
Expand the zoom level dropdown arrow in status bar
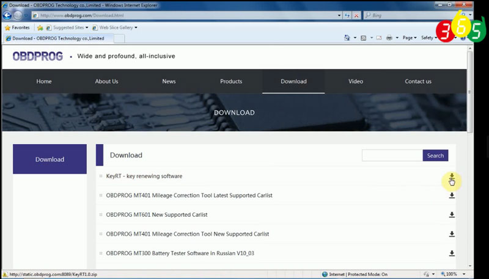(464, 274)
